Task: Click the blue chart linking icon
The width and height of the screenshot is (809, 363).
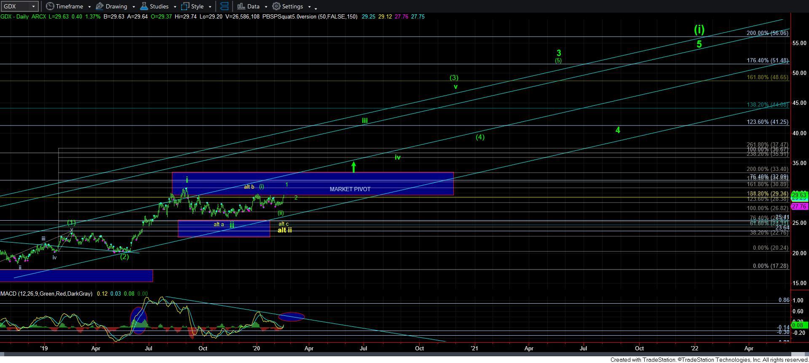Action: [x=225, y=6]
